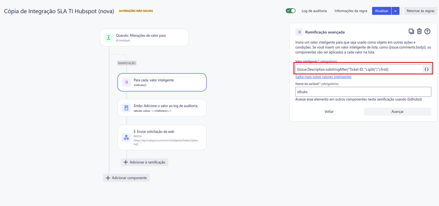Viewport: 439px width, 206px height.
Task: Click Adicionar à ramificação button
Action: tap(144, 162)
